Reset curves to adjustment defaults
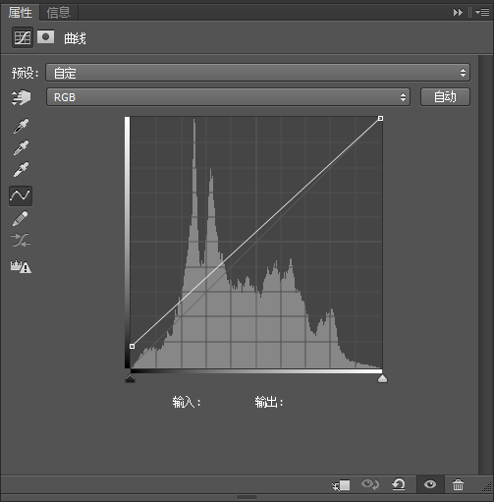The width and height of the screenshot is (494, 502). click(399, 484)
